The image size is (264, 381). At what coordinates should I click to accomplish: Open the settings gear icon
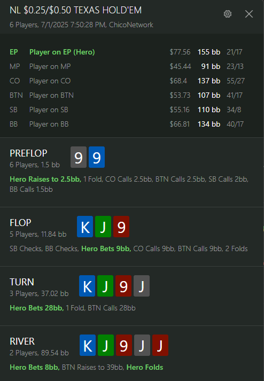pos(228,14)
